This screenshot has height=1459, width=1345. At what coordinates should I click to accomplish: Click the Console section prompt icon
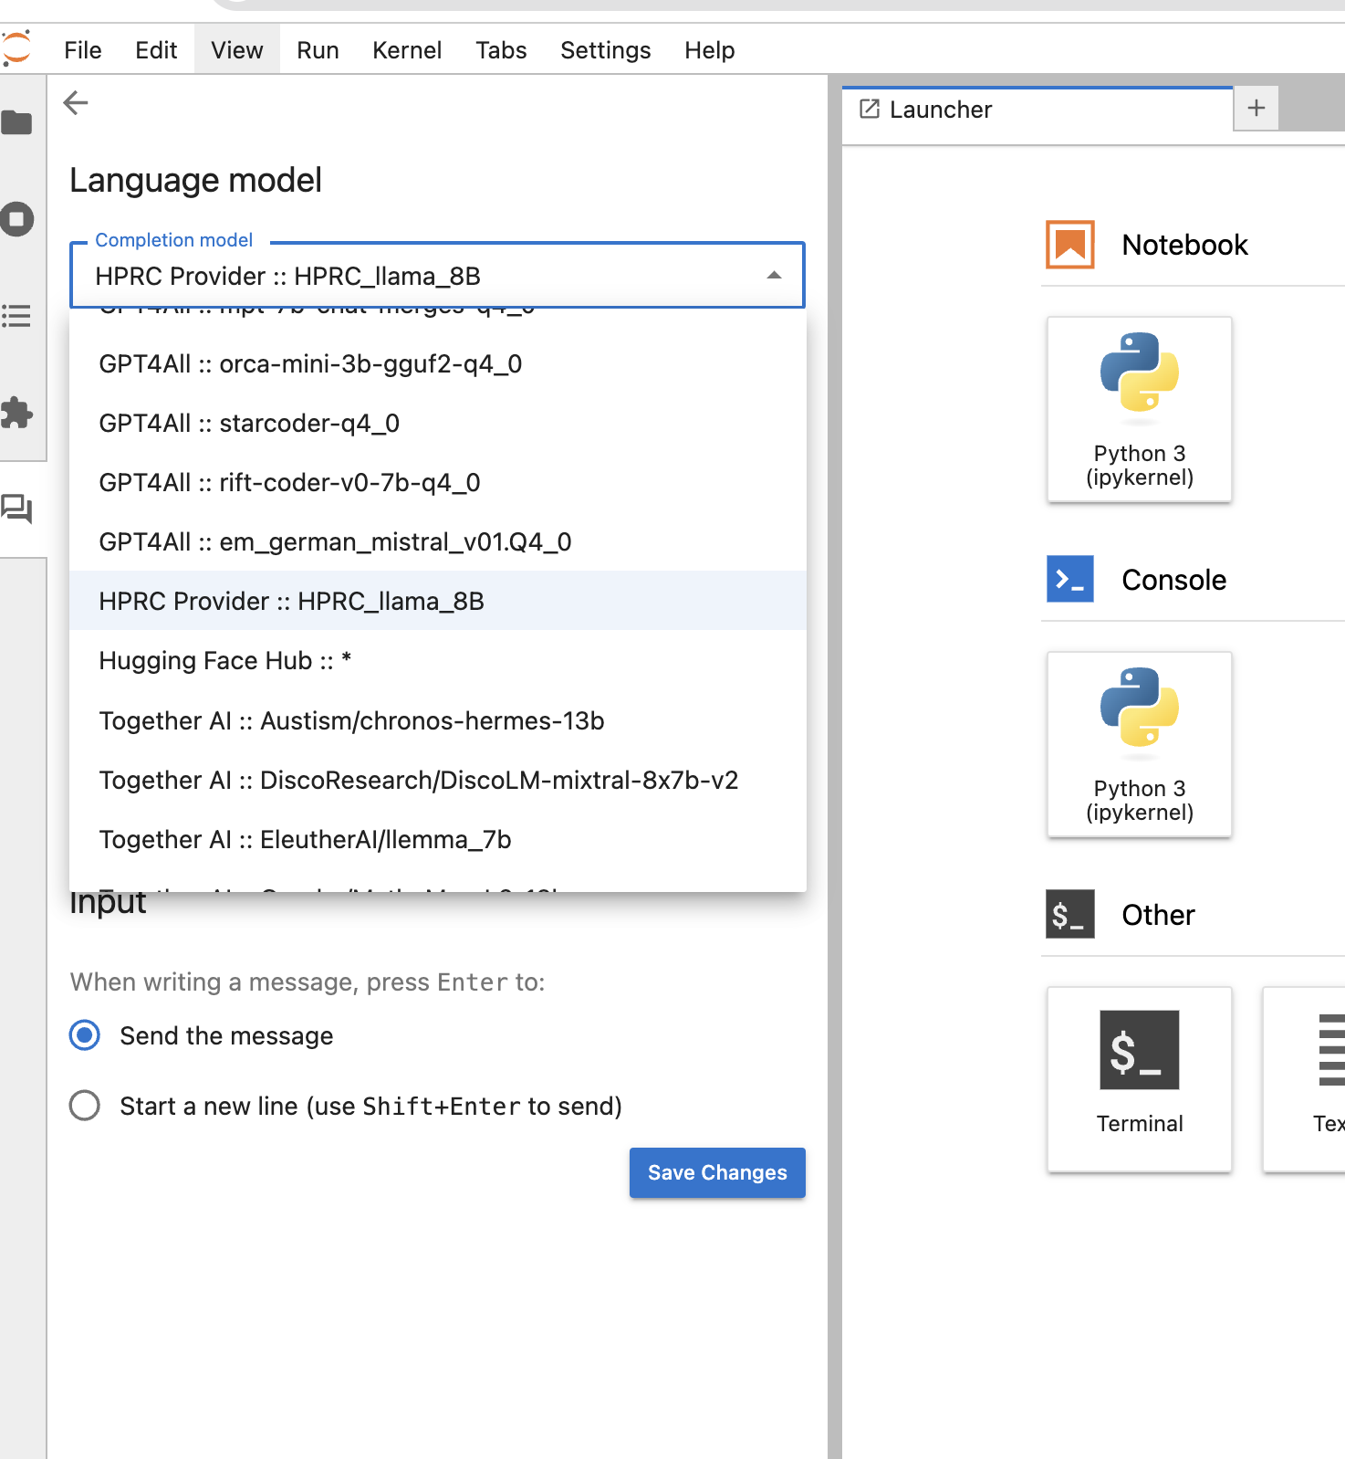click(1069, 579)
